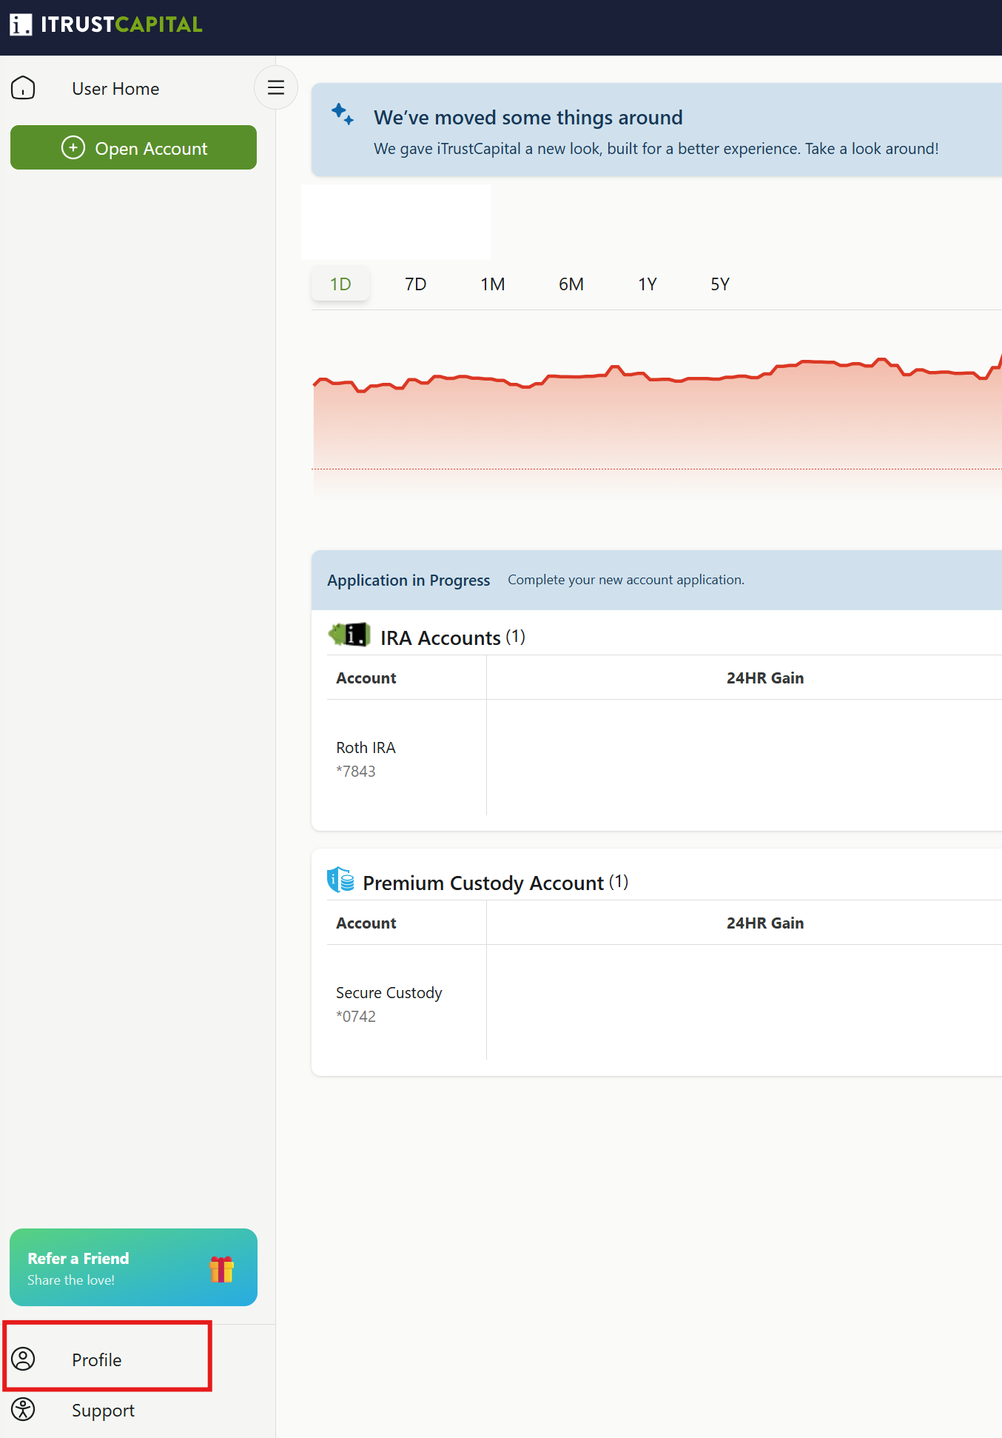Click the Premium Custody shield icon
1002x1438 pixels.
pos(340,880)
